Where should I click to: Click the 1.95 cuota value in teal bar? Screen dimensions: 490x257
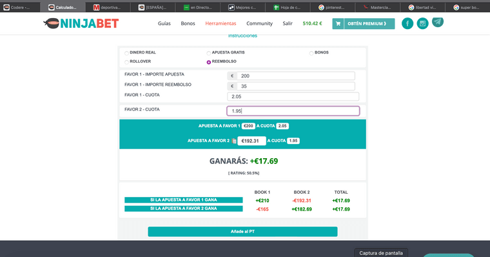[x=293, y=141]
